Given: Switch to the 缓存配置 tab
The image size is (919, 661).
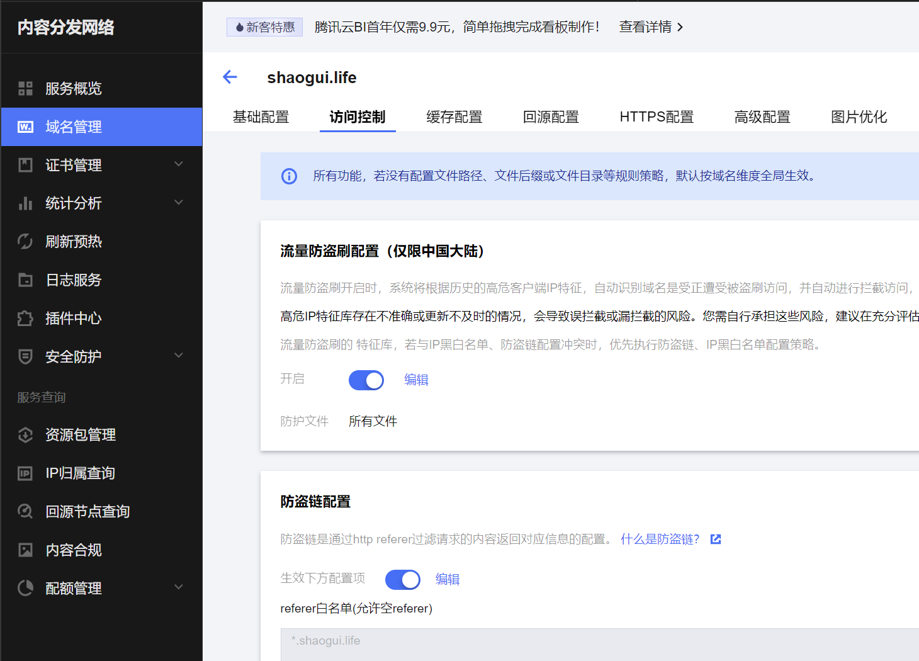Looking at the screenshot, I should (454, 116).
